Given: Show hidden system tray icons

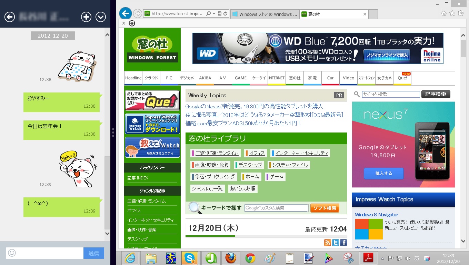Looking at the screenshot, I should [383, 258].
